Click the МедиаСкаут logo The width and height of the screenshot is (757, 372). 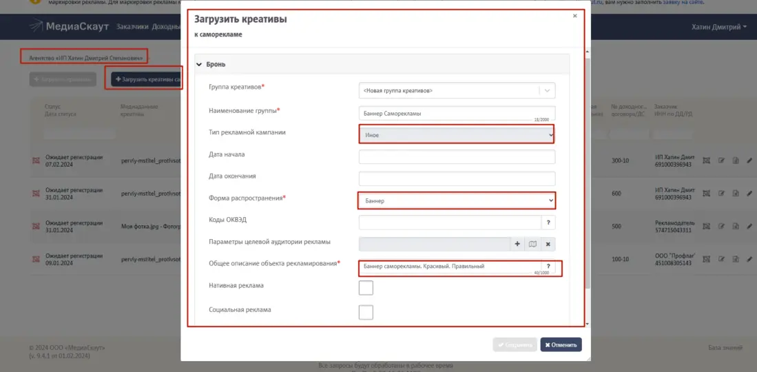tap(68, 27)
